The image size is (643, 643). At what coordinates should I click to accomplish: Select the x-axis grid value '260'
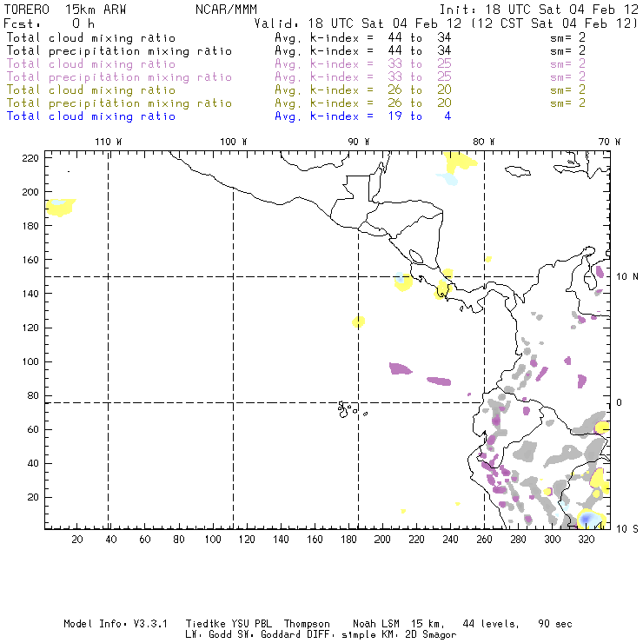pyautogui.click(x=484, y=540)
